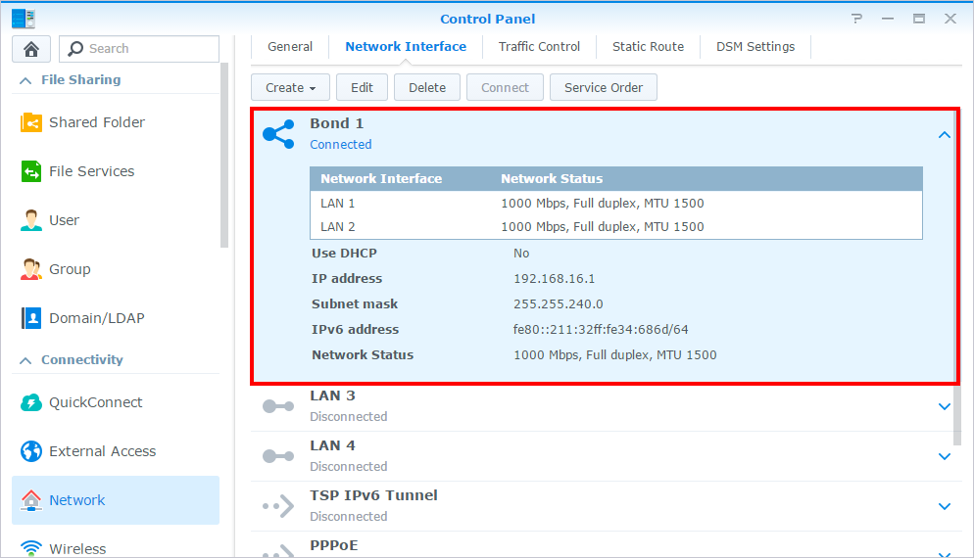Click the Wireless wifi icon
Viewport: 974px width, 558px height.
click(x=31, y=548)
